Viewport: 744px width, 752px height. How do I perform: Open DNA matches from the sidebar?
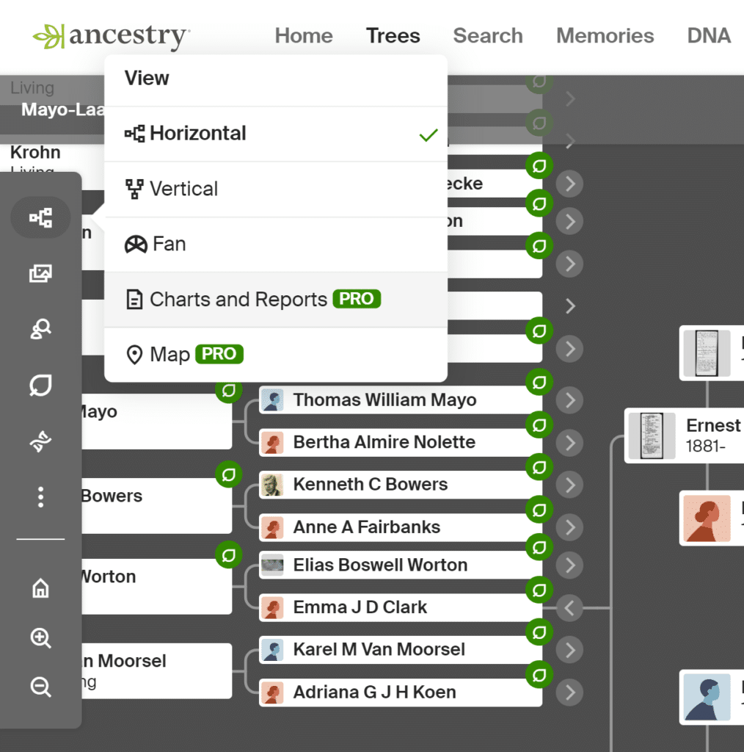coord(40,441)
